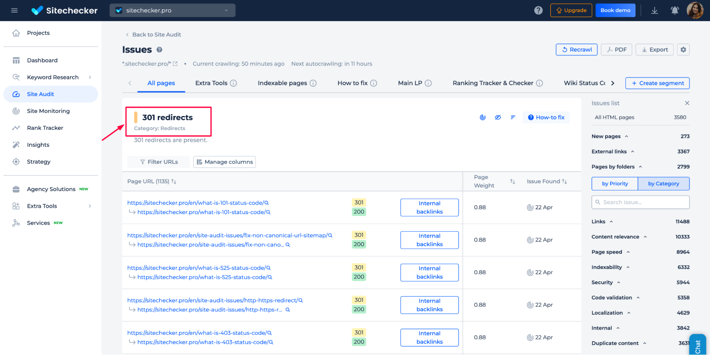Open the user profile avatar
Screen dimensions: 710x355
tap(695, 10)
